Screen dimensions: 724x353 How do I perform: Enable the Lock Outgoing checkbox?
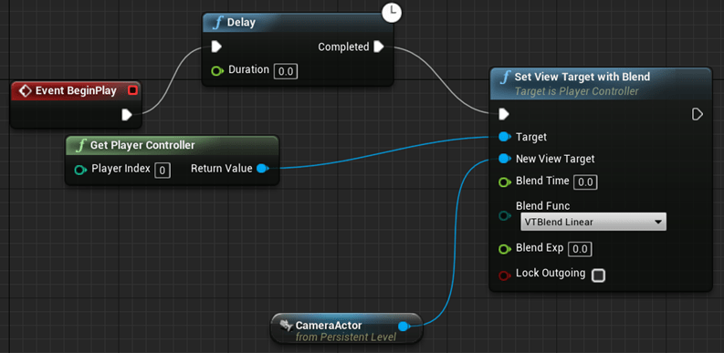[598, 276]
